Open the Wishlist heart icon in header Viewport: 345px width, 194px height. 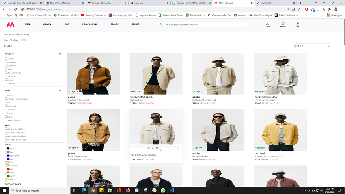(x=283, y=24)
